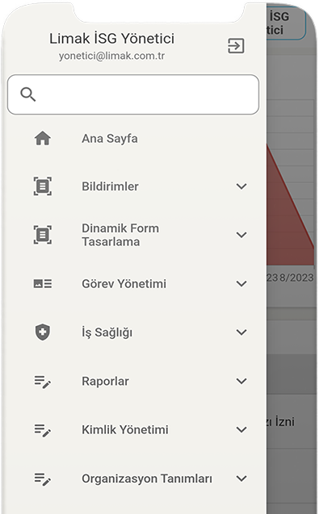This screenshot has height=514, width=319.
Task: Select Kimlik Yönetimi menu entry
Action: pos(133,430)
